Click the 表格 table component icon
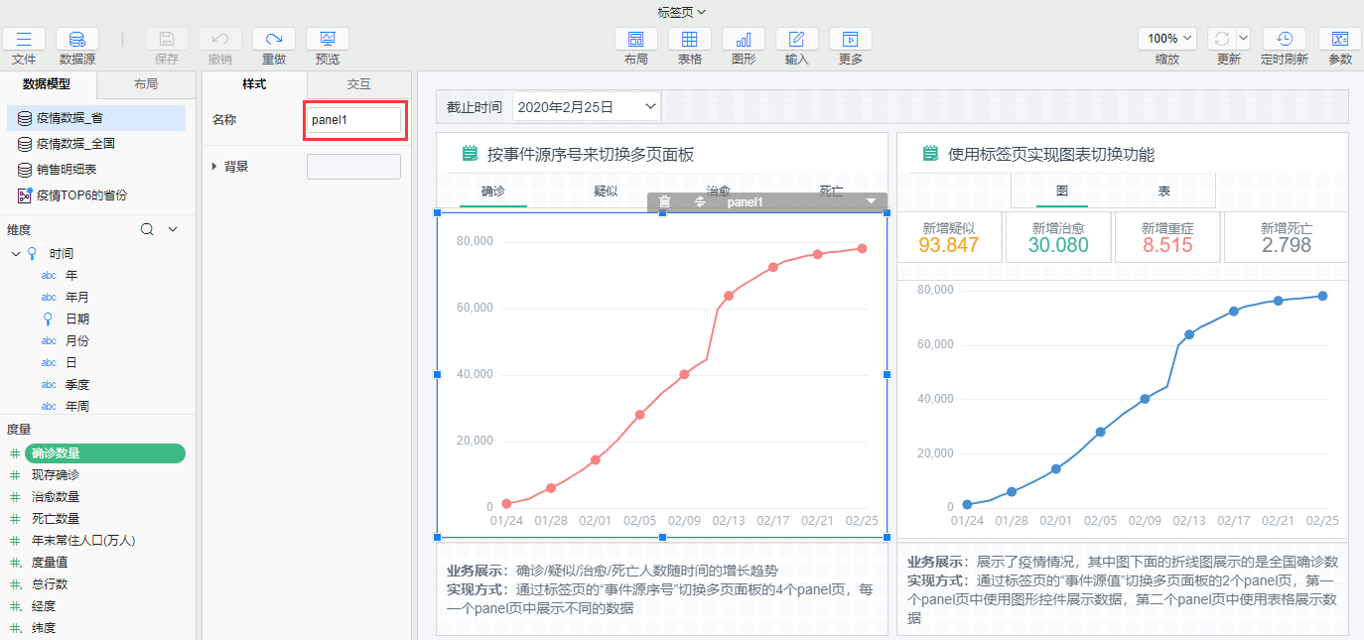Viewport: 1364px width, 640px height. 689,40
